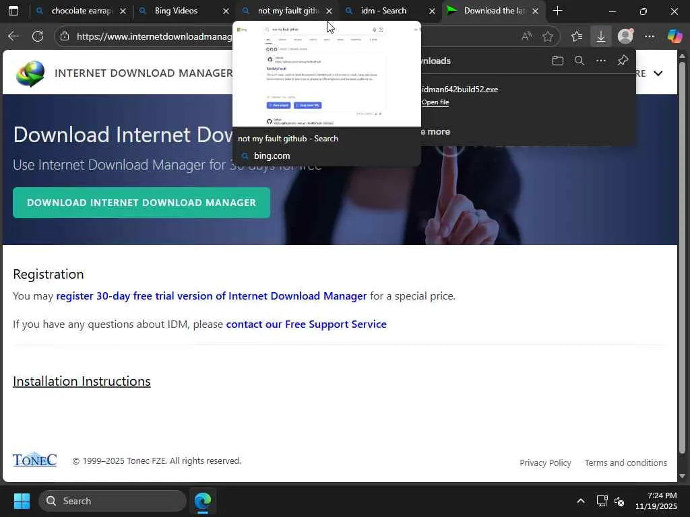Image resolution: width=690 pixels, height=517 pixels.
Task: Close the Bing Videos tab
Action: click(226, 11)
